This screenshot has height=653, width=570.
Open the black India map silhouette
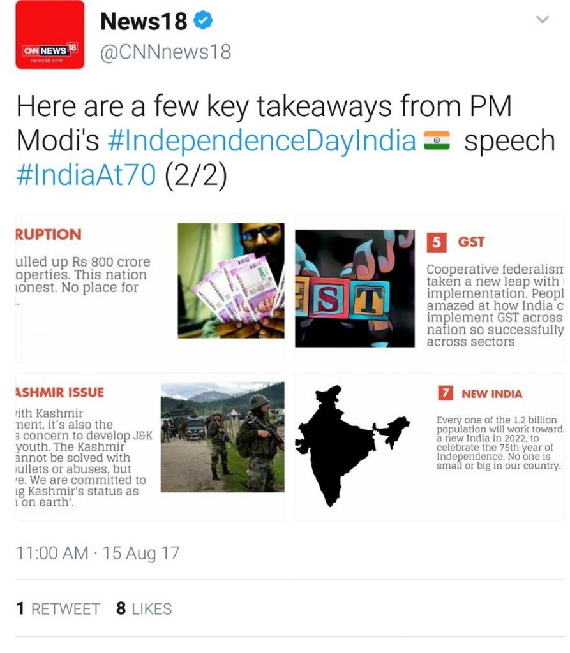(352, 446)
